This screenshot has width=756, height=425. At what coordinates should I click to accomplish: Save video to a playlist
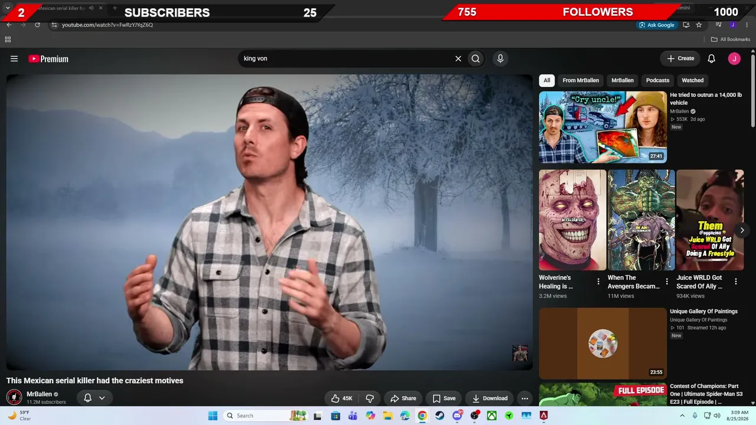coord(444,398)
